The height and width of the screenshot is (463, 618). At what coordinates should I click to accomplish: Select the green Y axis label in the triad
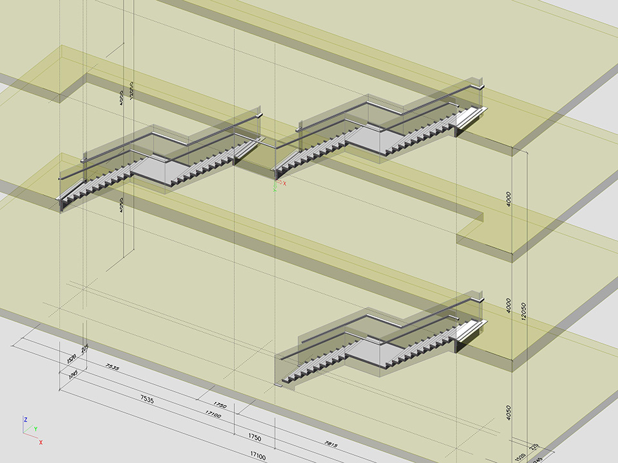click(x=35, y=428)
